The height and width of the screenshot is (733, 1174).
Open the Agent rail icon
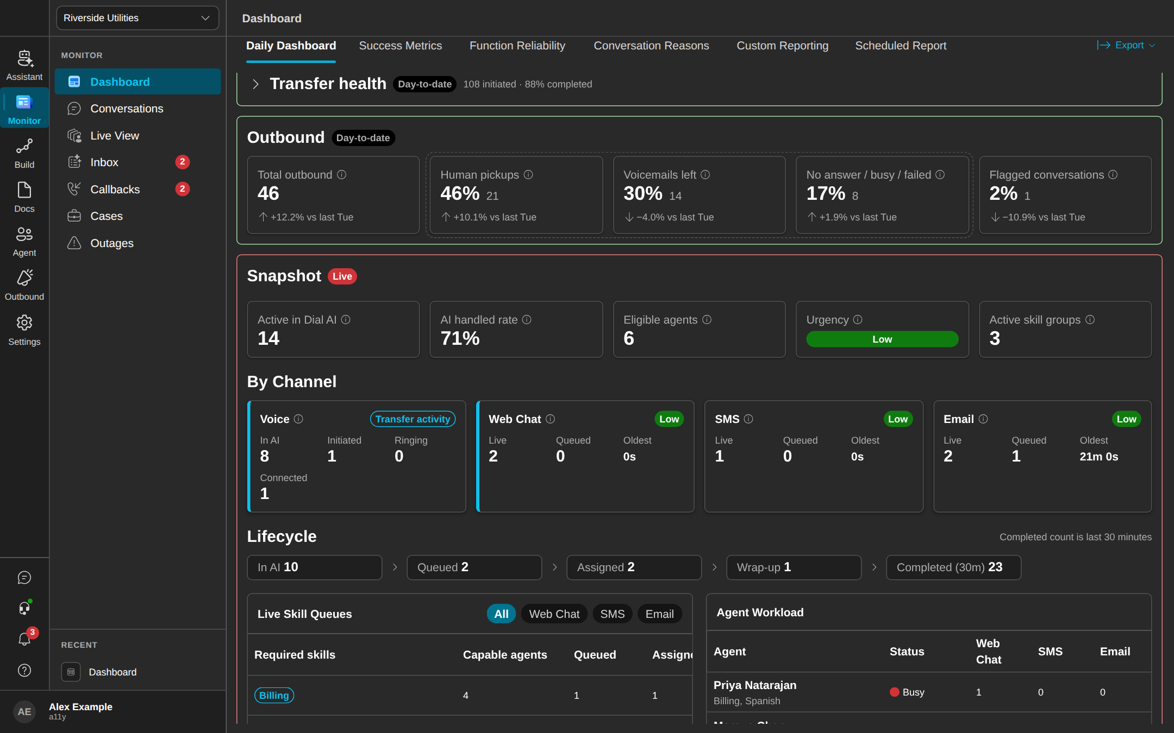point(24,242)
